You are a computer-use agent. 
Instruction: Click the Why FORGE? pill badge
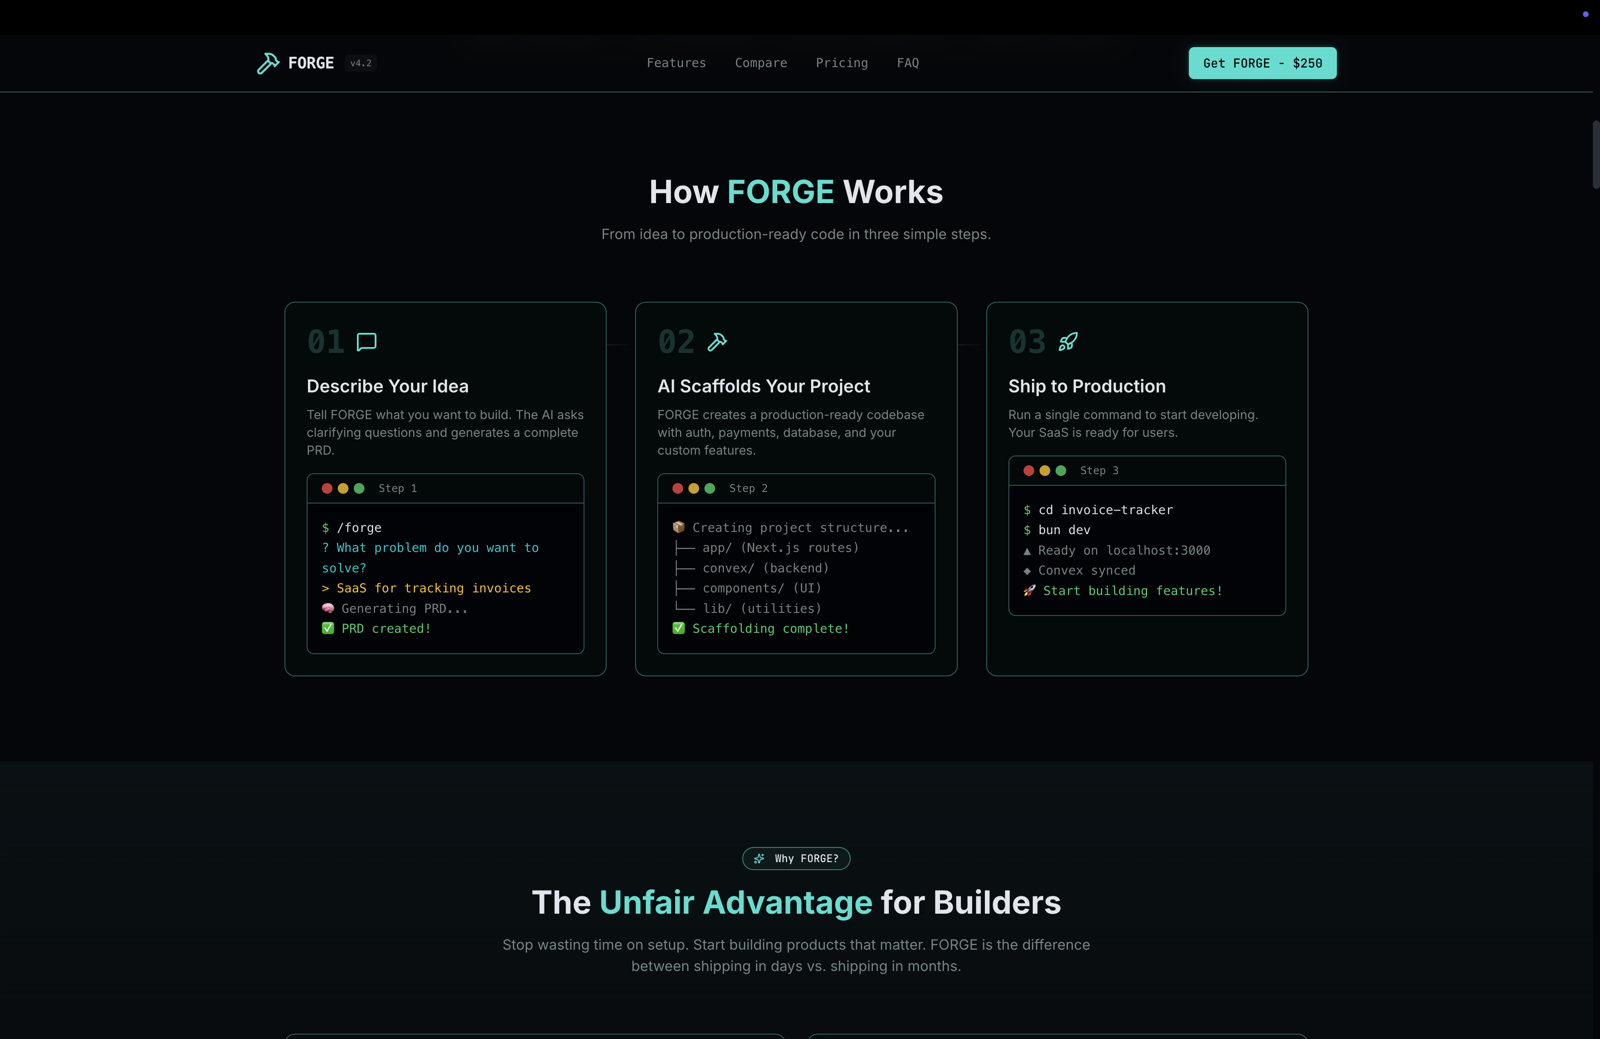[x=796, y=858]
